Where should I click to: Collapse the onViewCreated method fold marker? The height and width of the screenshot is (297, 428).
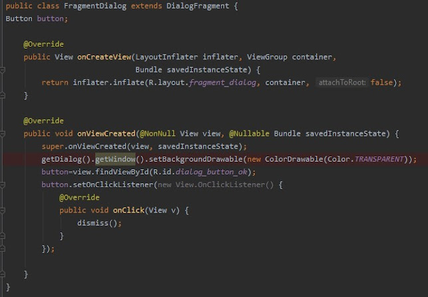[3, 133]
